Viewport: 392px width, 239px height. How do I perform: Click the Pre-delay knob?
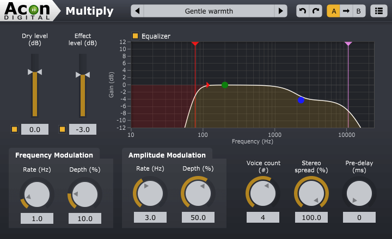(359, 193)
